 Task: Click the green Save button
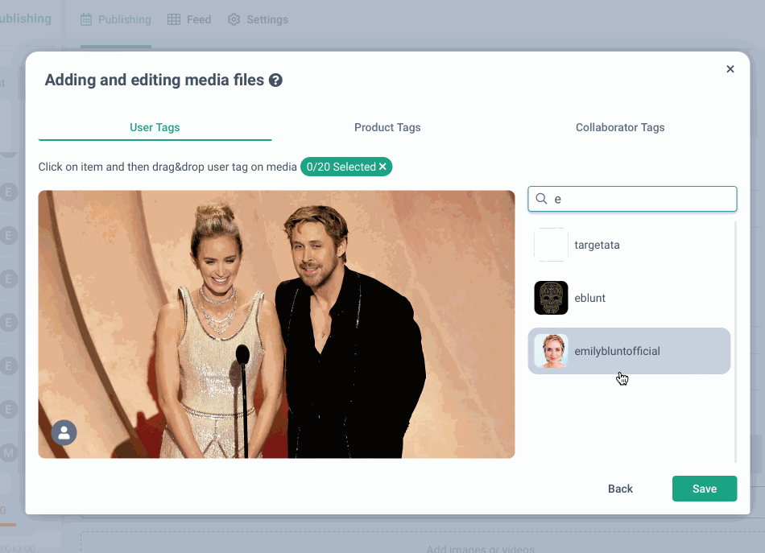click(x=704, y=489)
